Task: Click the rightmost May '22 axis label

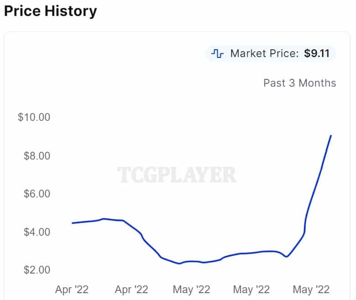Action: pyautogui.click(x=311, y=290)
